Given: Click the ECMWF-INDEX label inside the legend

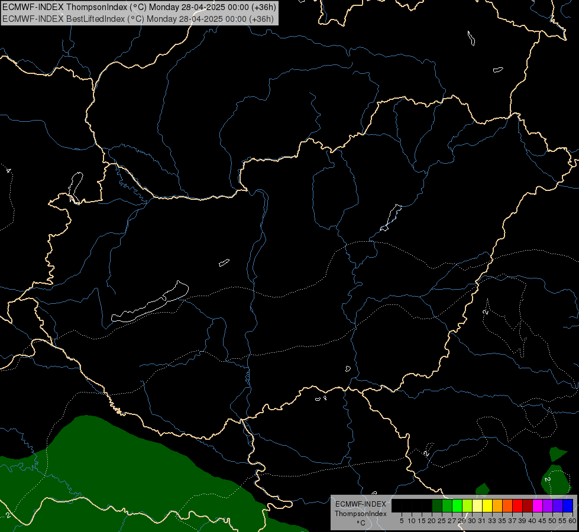Looking at the screenshot, I should tap(361, 504).
